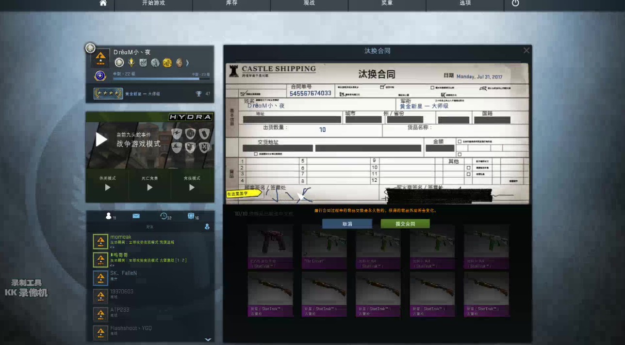Go to the home screen via house icon

pyautogui.click(x=103, y=3)
